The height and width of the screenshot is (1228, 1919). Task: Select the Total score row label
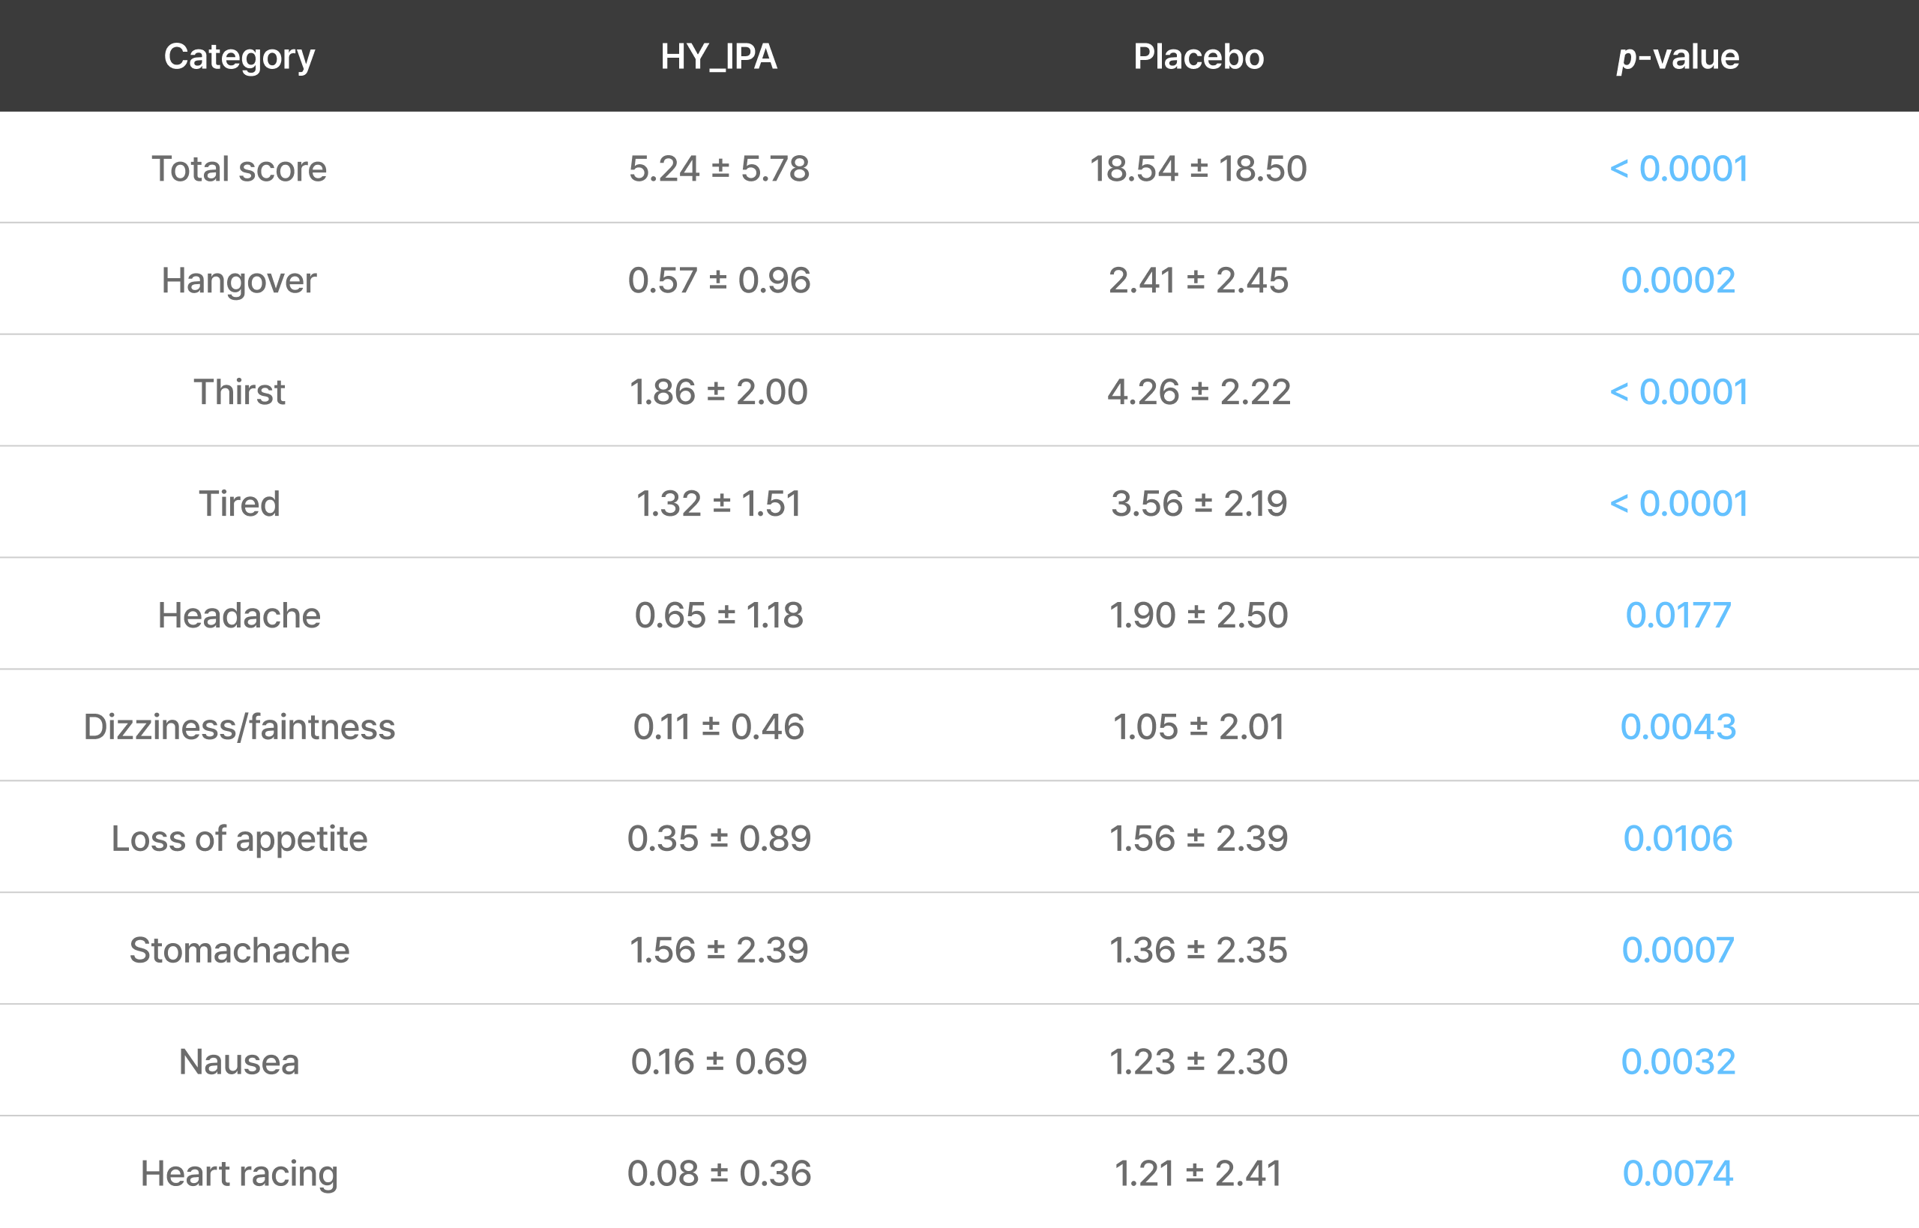coord(239,168)
